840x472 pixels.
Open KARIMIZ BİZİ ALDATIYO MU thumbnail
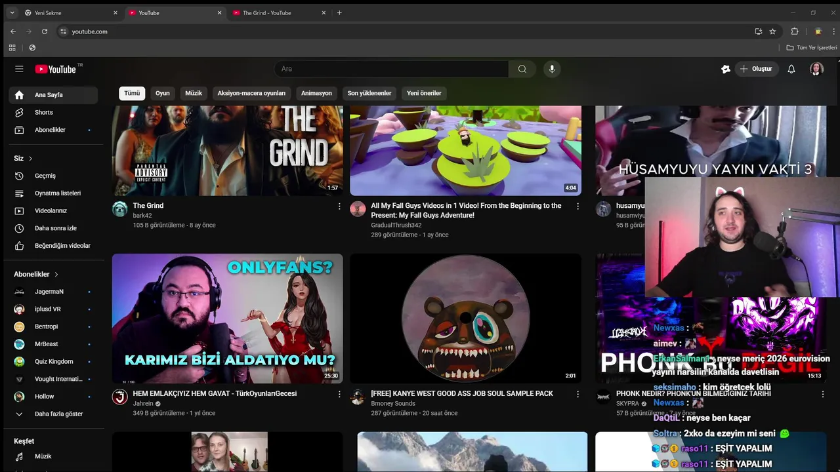tap(227, 319)
